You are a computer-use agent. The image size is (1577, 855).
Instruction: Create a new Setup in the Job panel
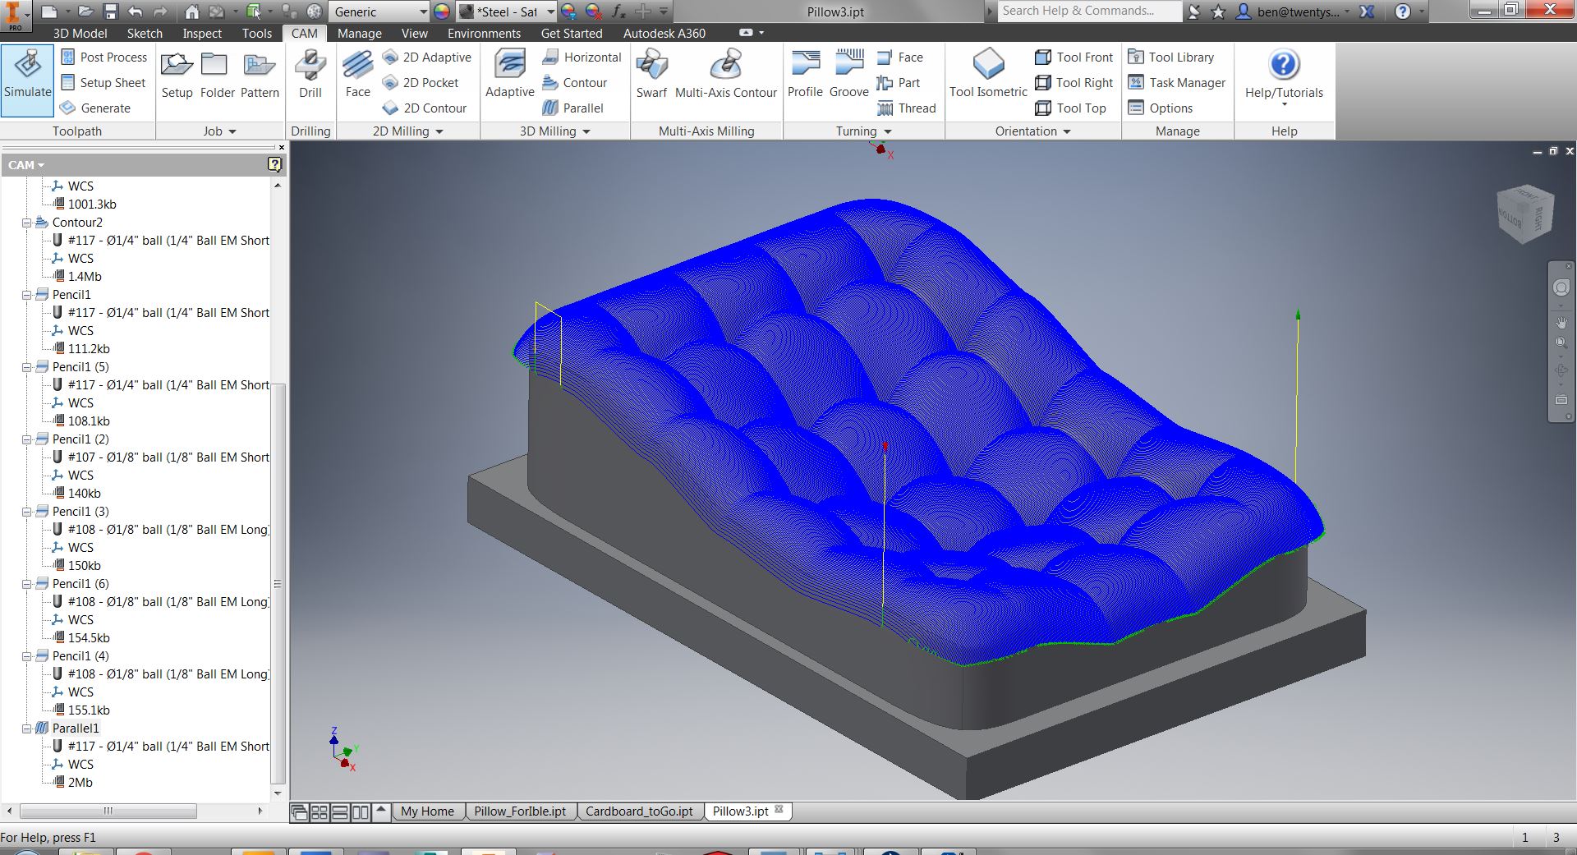coord(177,75)
